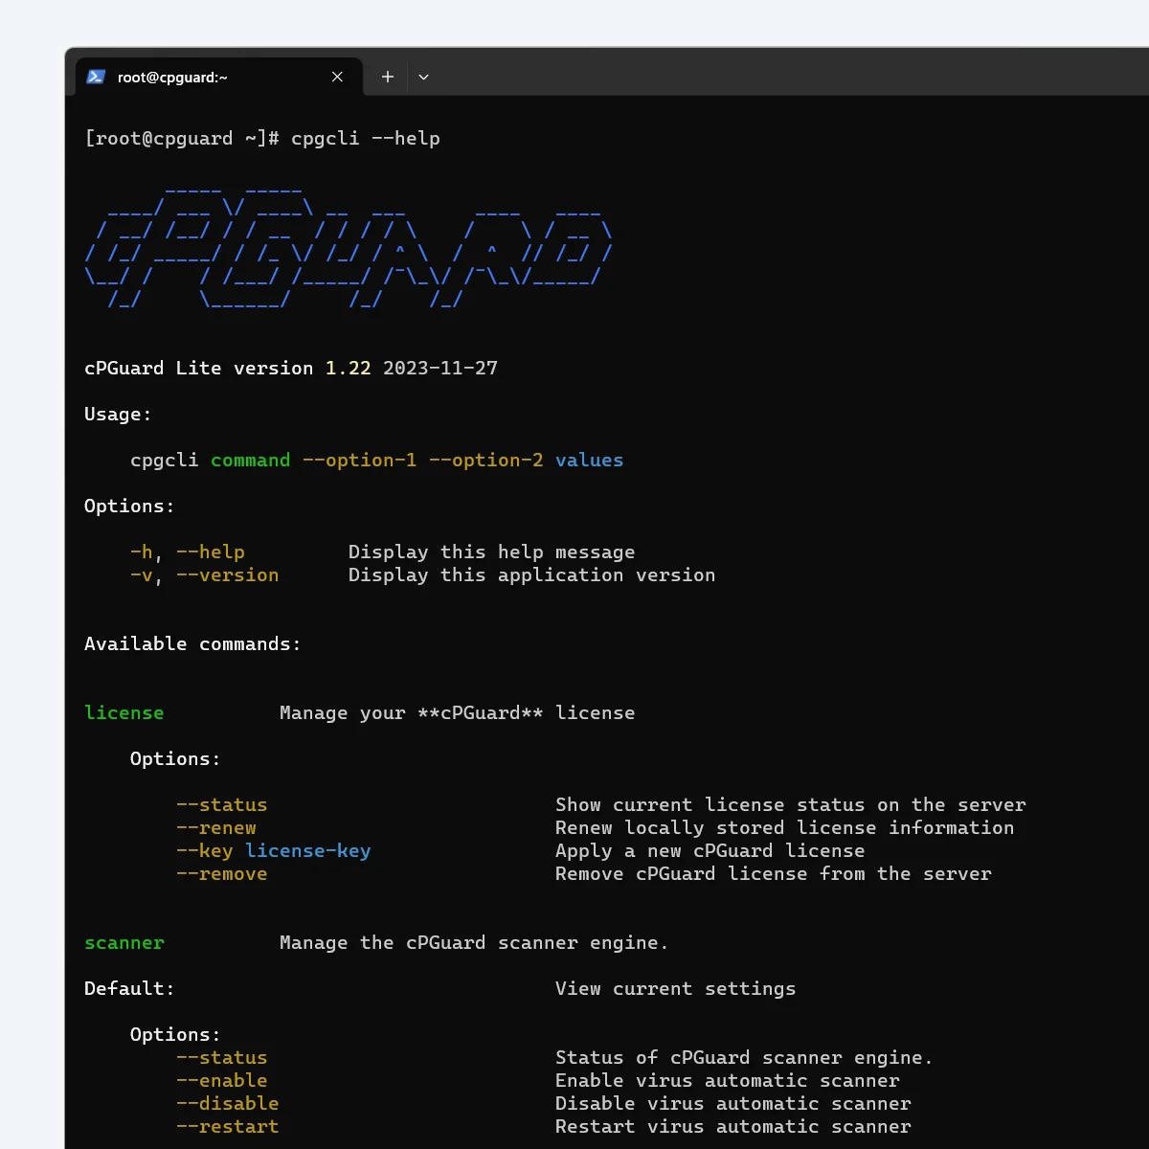
Task: Click the blue license-key value
Action: coord(307,850)
